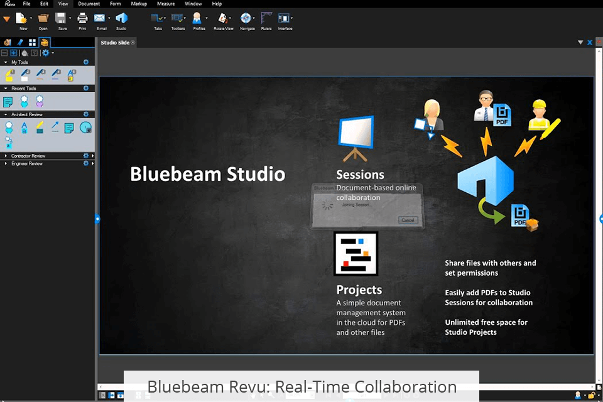Collapse the My Tools section
The height and width of the screenshot is (402, 603).
click(6, 62)
